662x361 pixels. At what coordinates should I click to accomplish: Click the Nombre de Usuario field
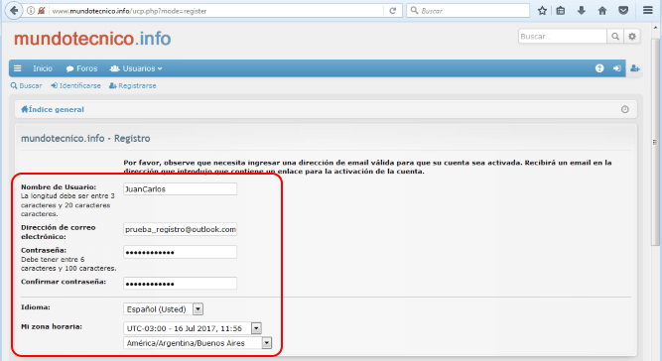tap(181, 189)
